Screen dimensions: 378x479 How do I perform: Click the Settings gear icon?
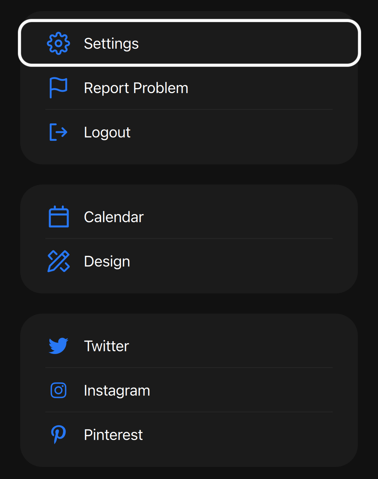point(58,44)
